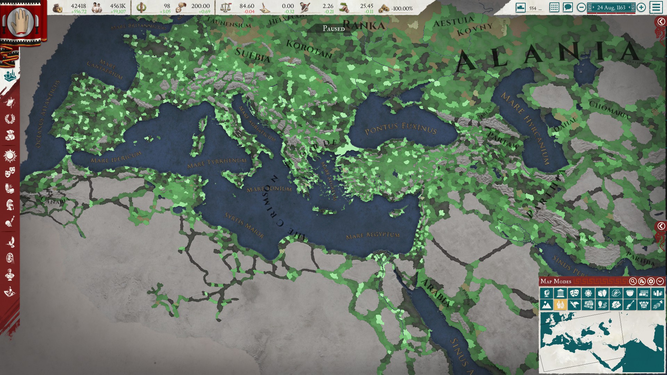Open the helmet military panel in sidebar
Viewport: 667px width, 375px height.
[10, 205]
